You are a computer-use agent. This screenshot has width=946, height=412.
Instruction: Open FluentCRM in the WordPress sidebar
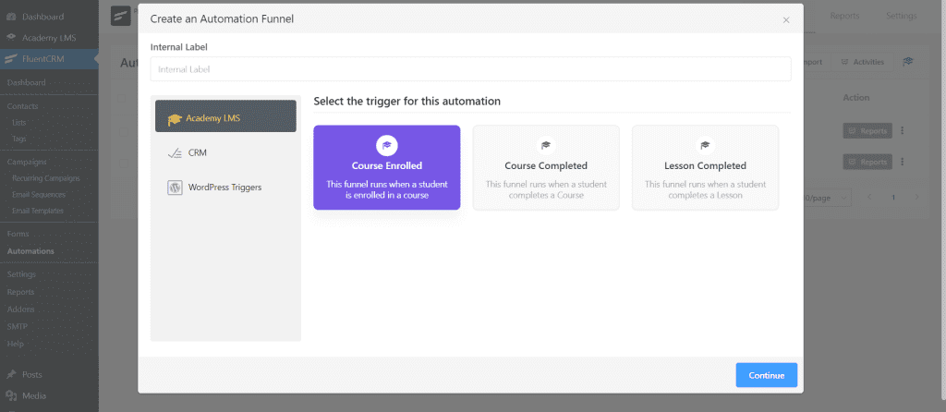50,58
